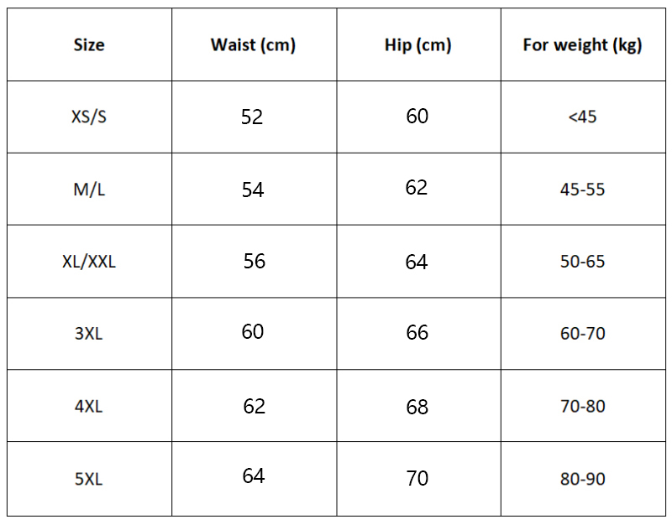Select the 60-70 weight range cell
Viewport: 672px width, 525px height.
pos(582,334)
